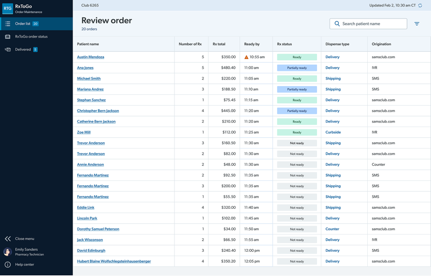Click the RxToGo order status icon

(x=8, y=37)
